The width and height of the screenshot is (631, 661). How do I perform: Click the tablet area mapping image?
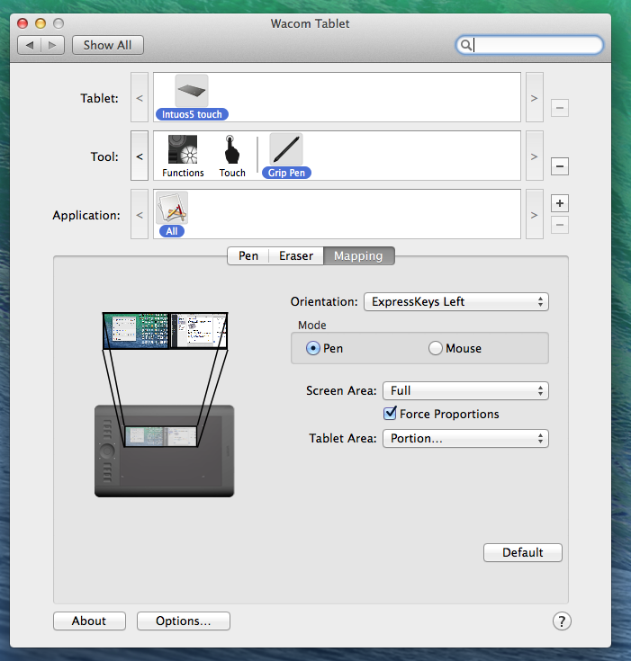pos(164,451)
